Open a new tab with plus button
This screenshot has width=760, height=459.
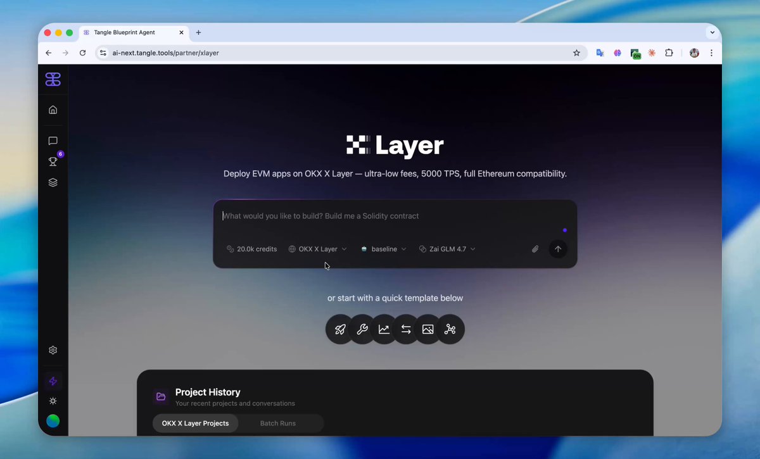198,32
